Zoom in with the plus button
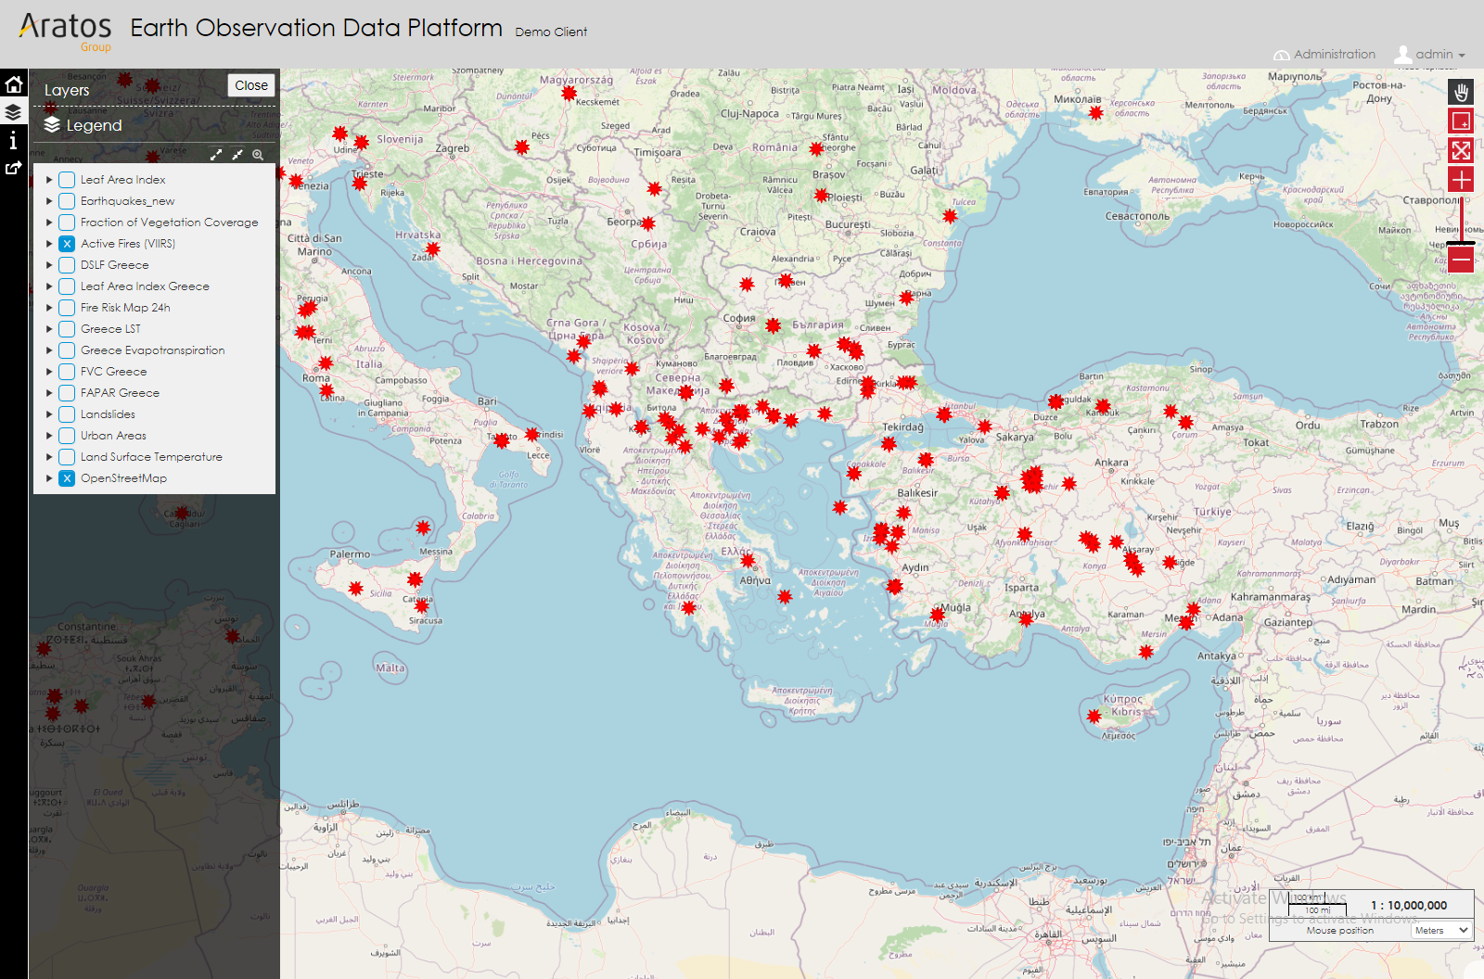This screenshot has width=1484, height=979. click(x=1461, y=180)
